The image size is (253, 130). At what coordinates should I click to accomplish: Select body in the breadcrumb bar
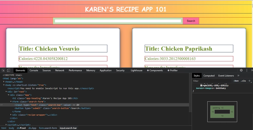pos(11,128)
